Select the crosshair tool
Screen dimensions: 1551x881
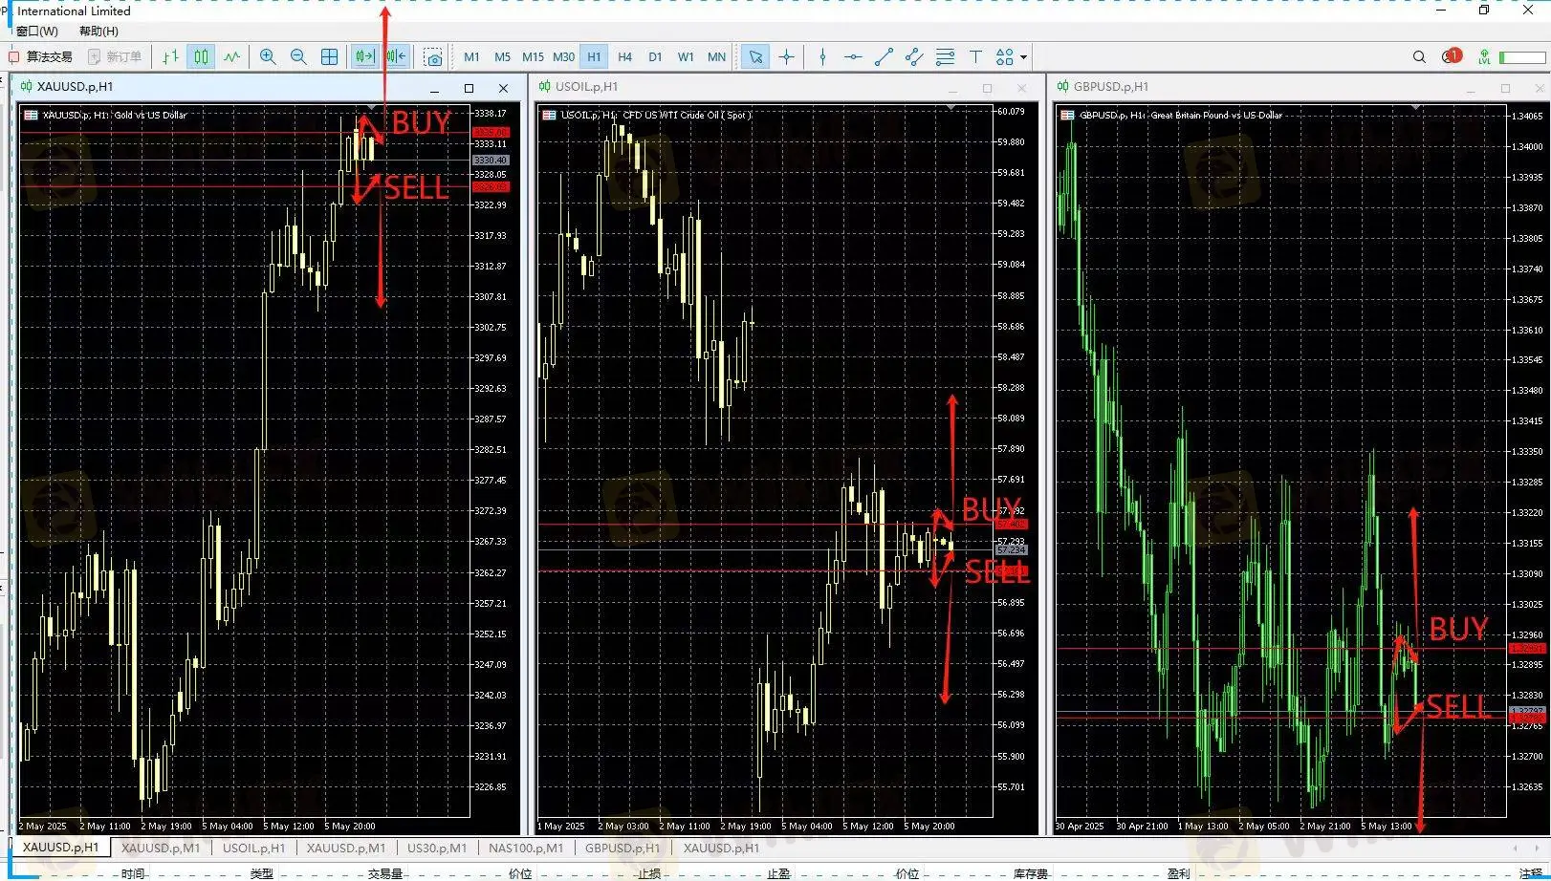tap(786, 57)
